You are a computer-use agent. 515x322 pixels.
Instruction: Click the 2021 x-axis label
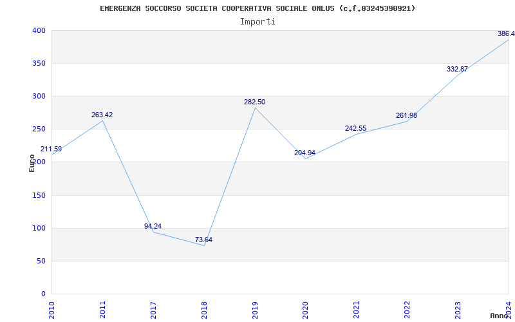pos(357,310)
